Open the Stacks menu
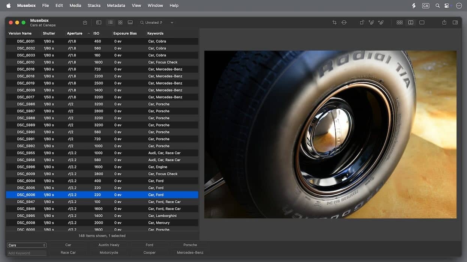 [x=94, y=5]
